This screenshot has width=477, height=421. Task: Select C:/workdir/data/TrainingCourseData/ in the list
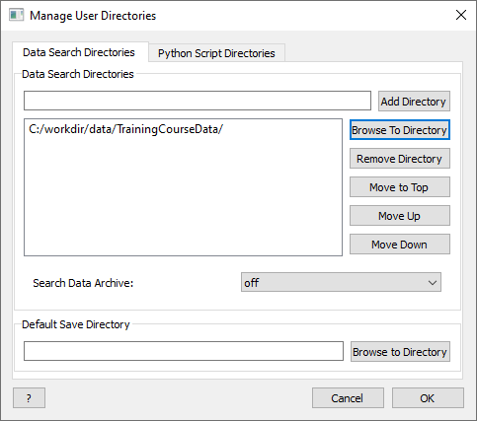pyautogui.click(x=125, y=129)
